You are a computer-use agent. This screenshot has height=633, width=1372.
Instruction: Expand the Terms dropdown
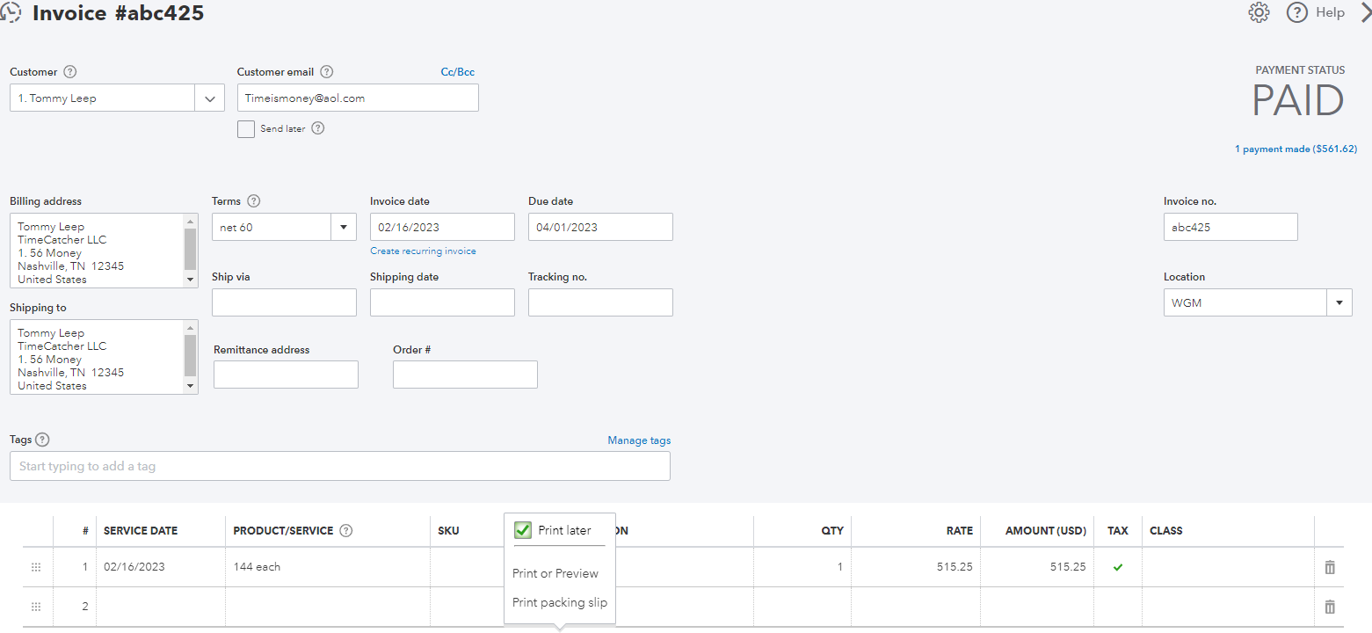coord(343,227)
